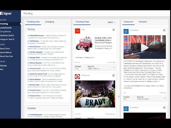Open the Burkina Faso trending topic

(x=34, y=85)
